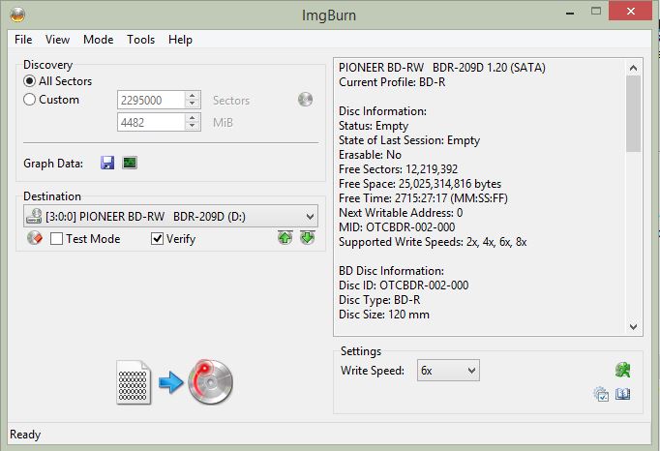Click the Status: Empty line
The width and height of the screenshot is (660, 451).
[374, 126]
